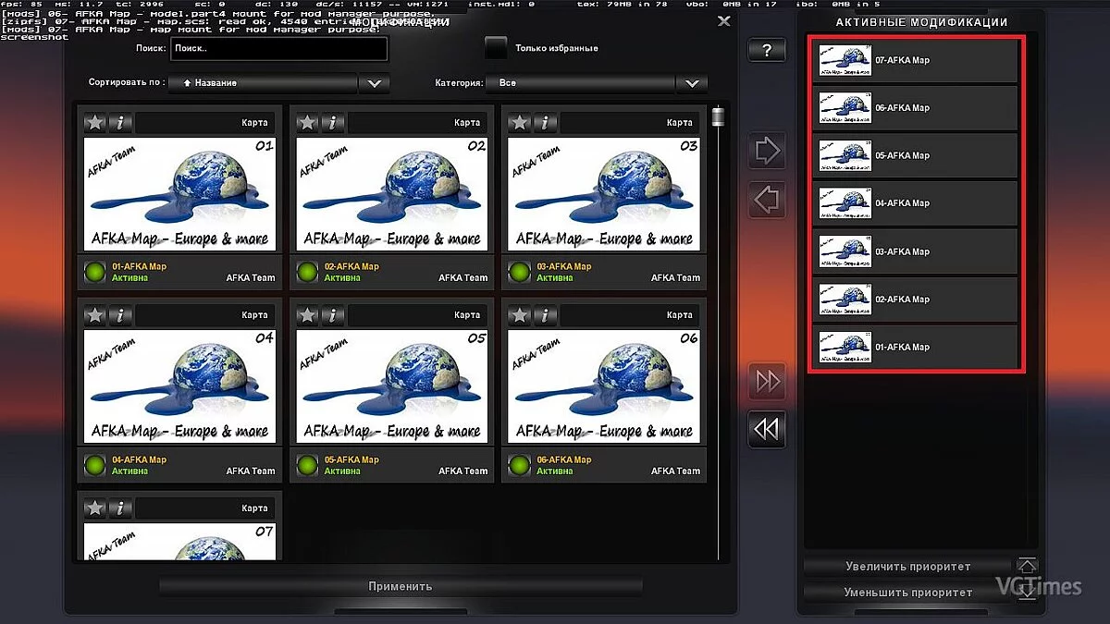
Task: Toggle green active indicator of 03-AFKA Map
Action: point(520,272)
